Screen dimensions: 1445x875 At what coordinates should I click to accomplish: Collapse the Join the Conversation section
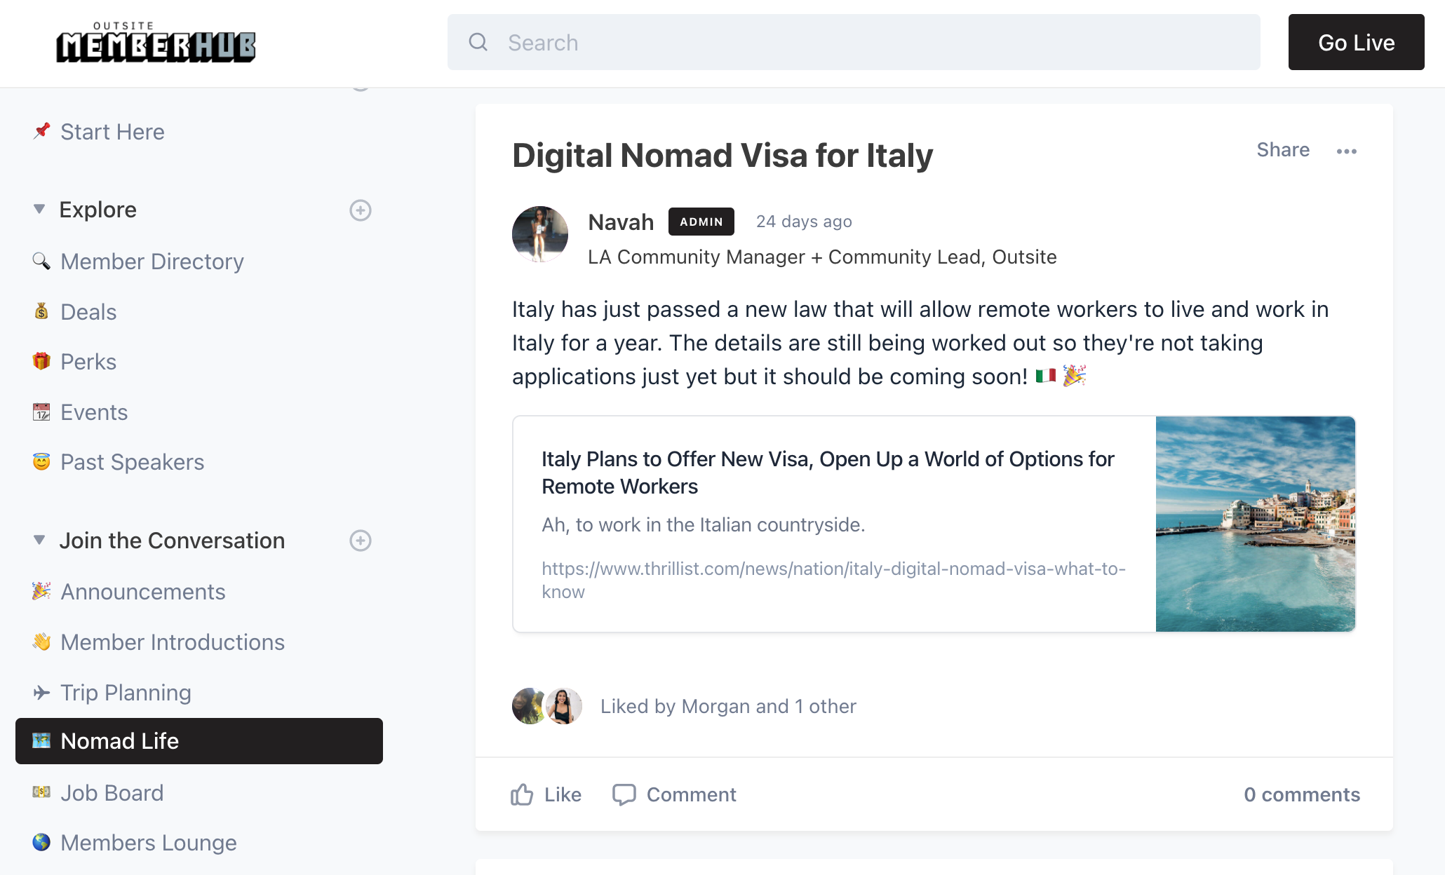(x=39, y=540)
